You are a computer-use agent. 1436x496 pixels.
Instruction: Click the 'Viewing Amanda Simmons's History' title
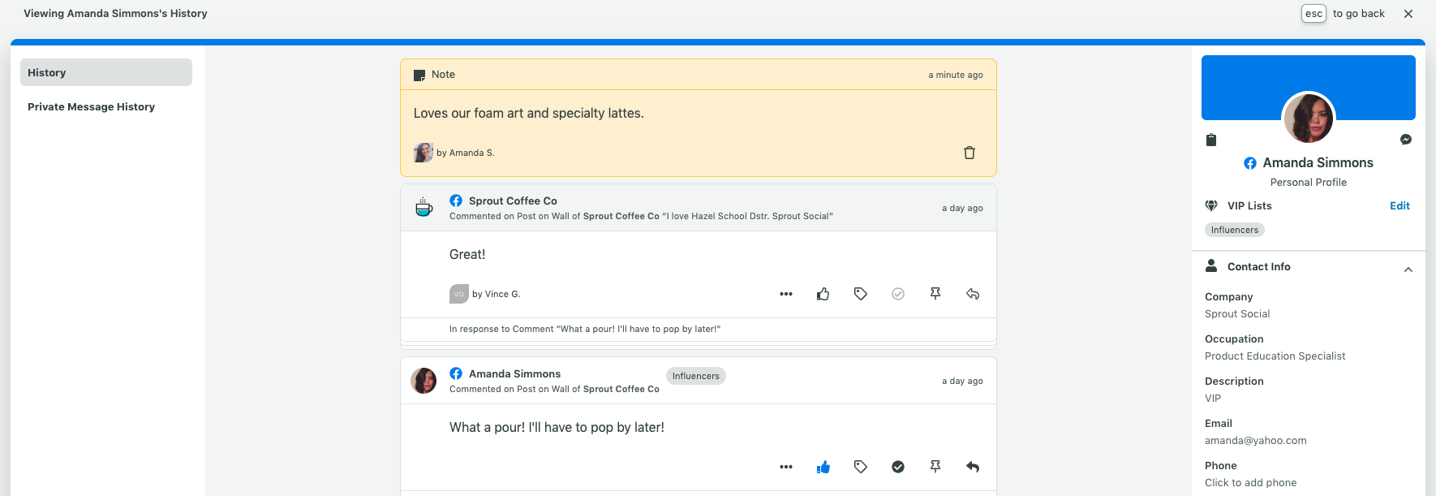(x=115, y=14)
